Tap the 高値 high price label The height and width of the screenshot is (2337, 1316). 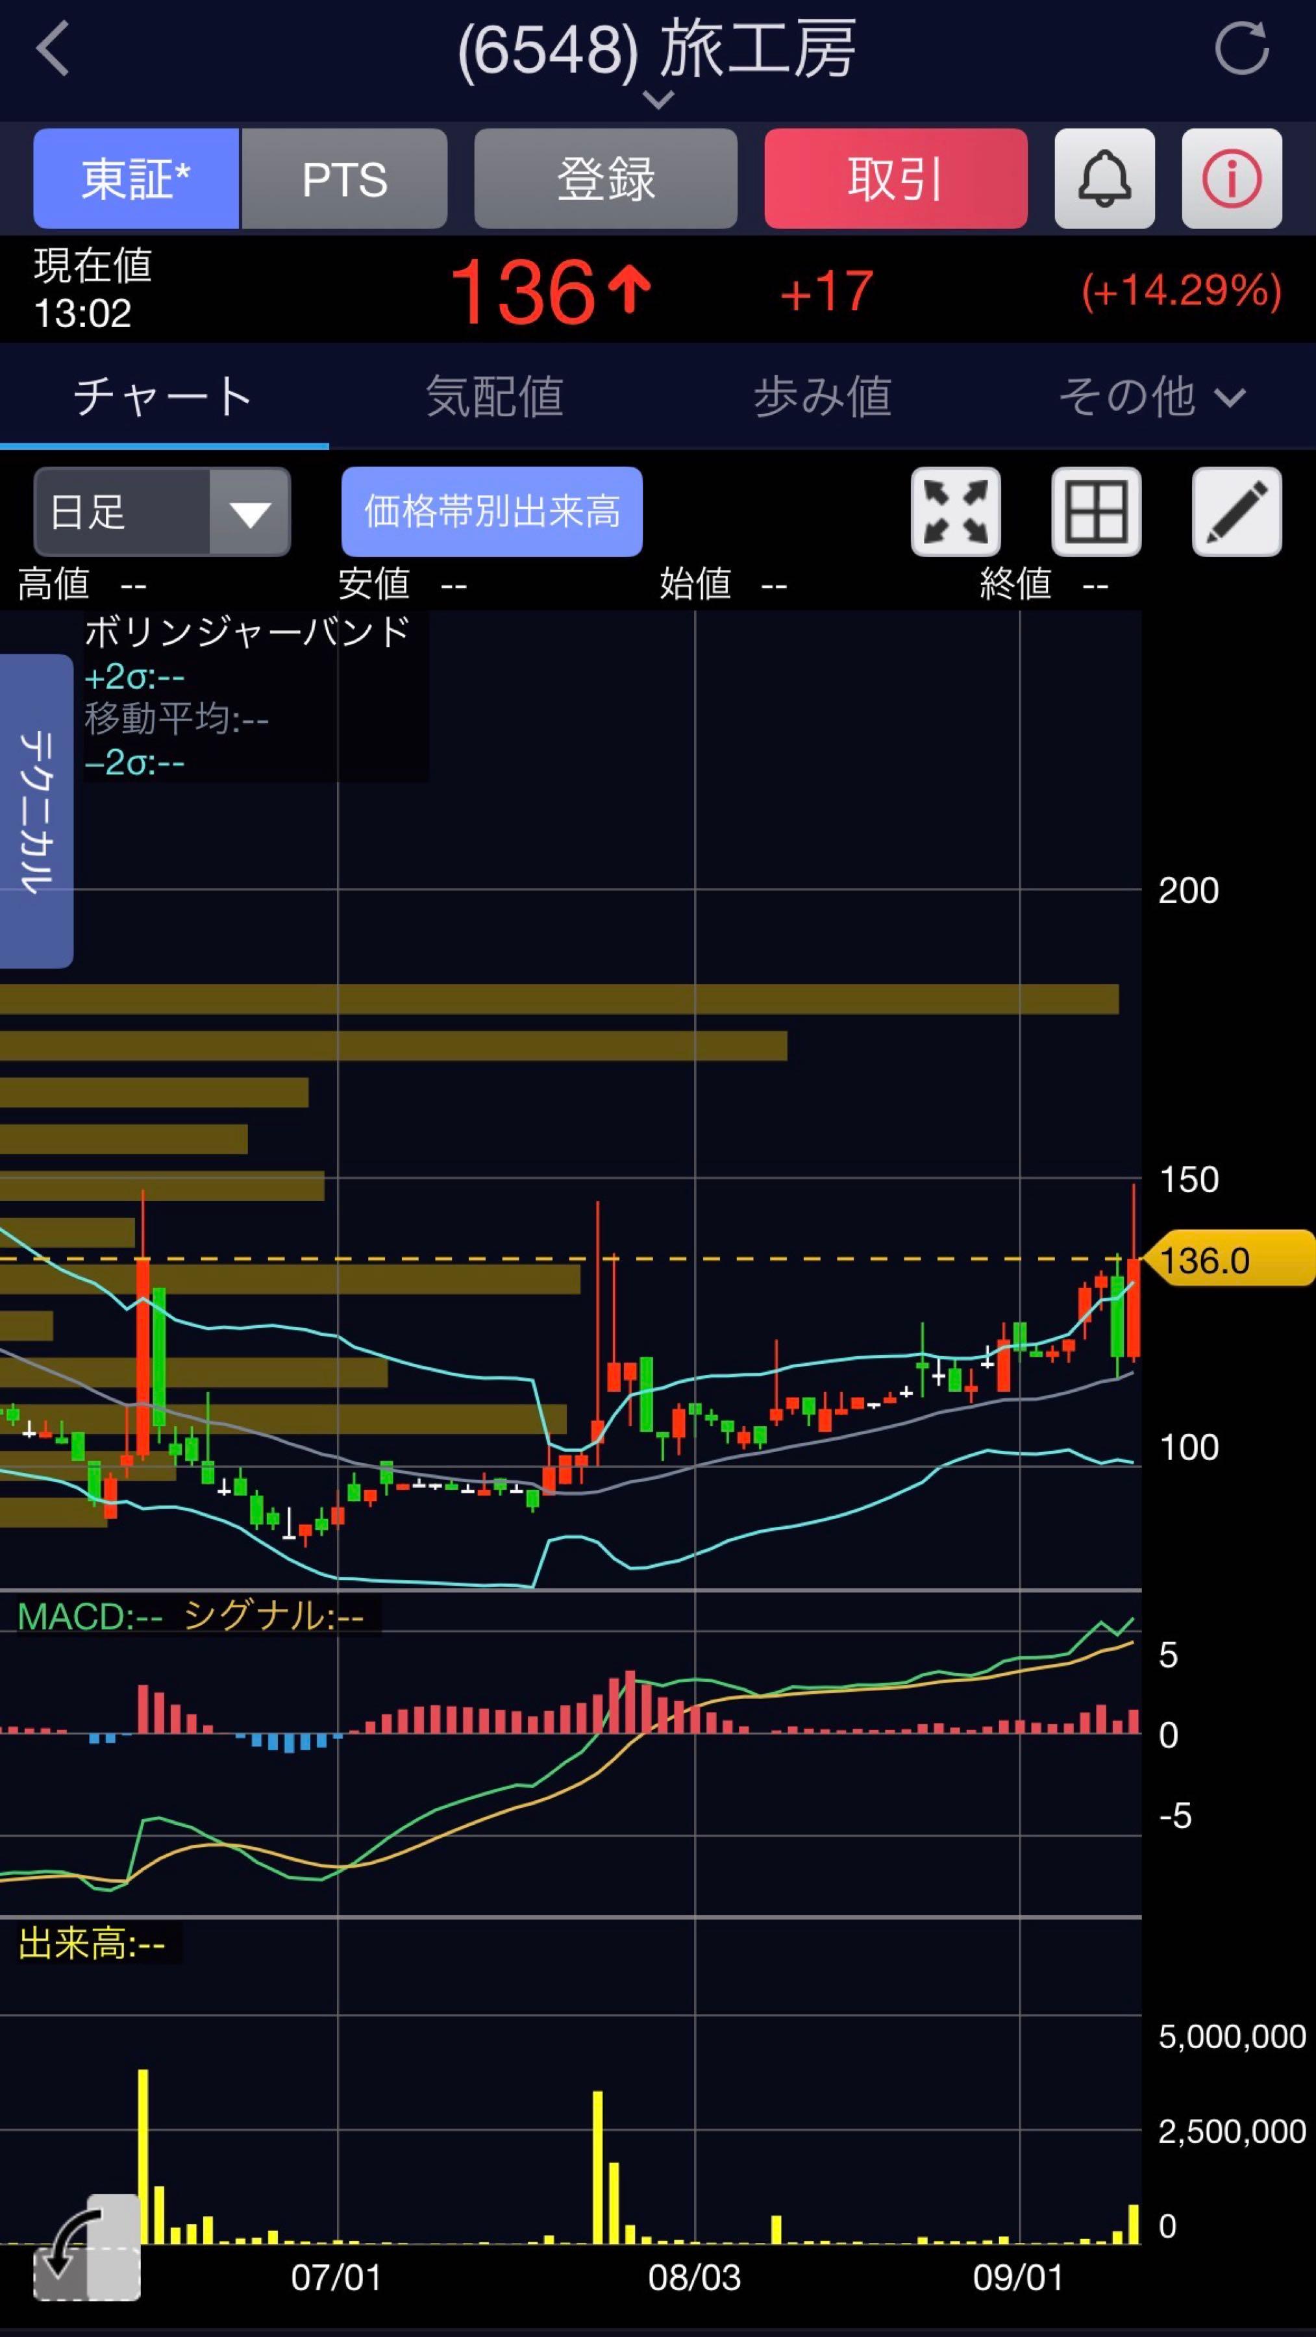coord(53,584)
